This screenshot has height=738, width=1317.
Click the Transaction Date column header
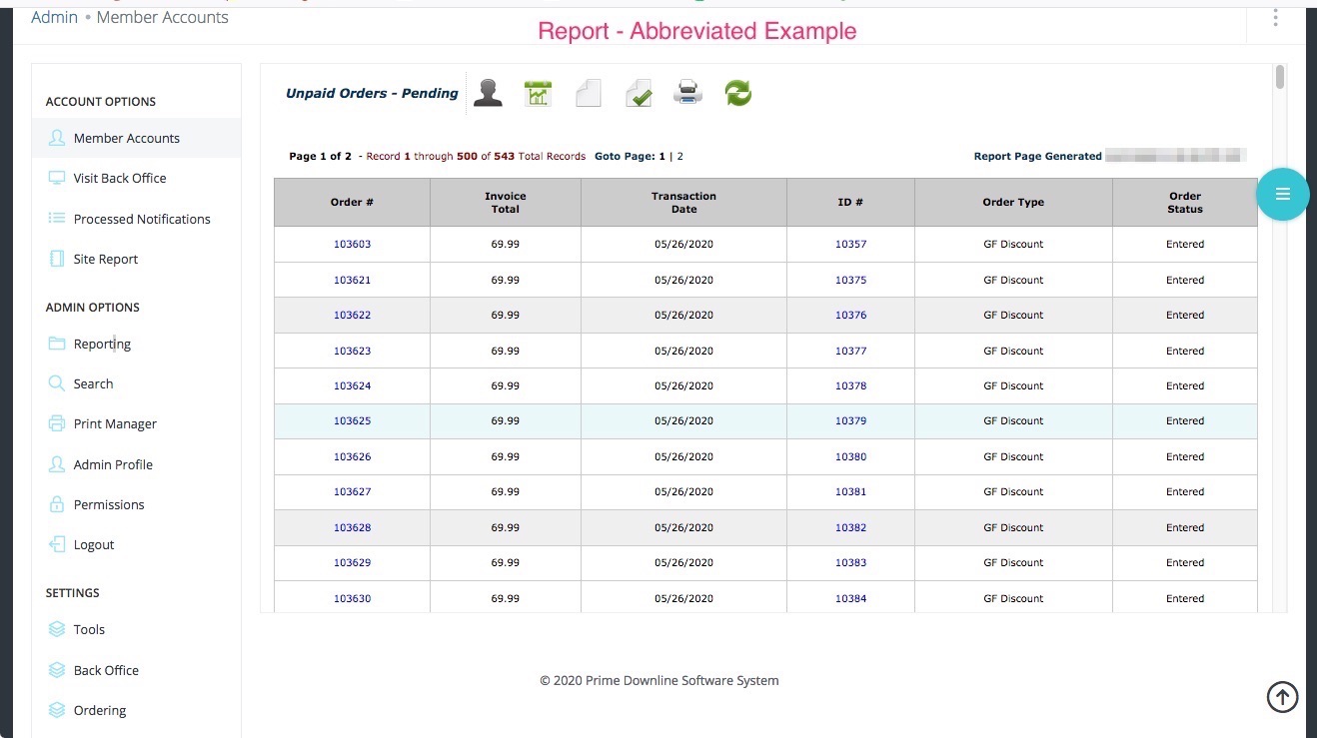pos(683,202)
